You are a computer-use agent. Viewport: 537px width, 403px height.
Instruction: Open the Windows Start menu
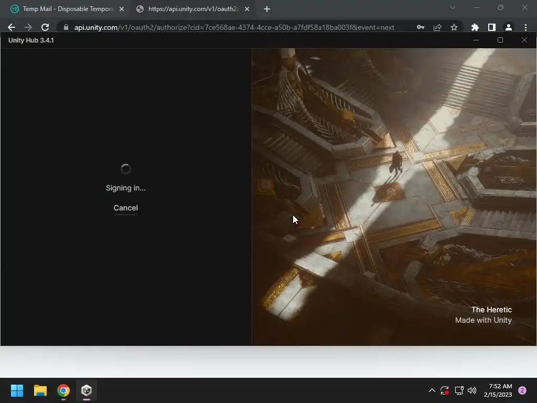[x=17, y=390]
